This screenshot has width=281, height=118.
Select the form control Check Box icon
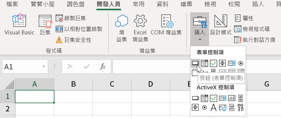coord(214,63)
